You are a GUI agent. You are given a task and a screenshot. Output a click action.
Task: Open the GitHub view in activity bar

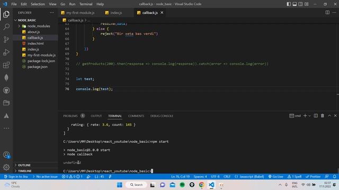[x=6, y=90]
